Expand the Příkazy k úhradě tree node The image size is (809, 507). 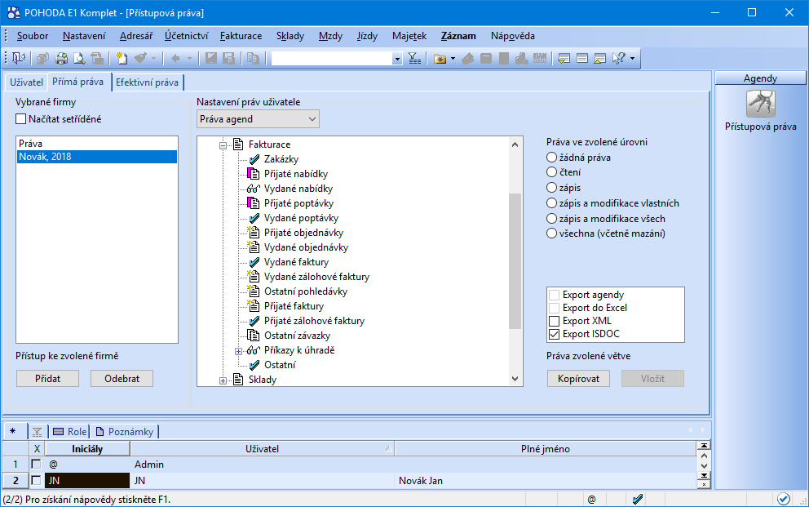click(238, 351)
